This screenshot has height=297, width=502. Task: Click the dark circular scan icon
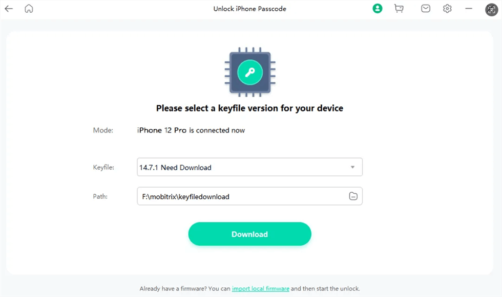tap(491, 9)
